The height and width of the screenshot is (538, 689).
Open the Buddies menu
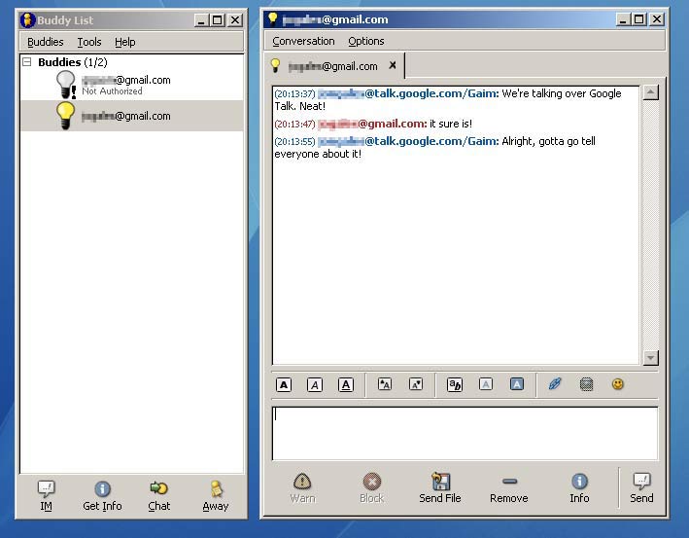[x=46, y=42]
